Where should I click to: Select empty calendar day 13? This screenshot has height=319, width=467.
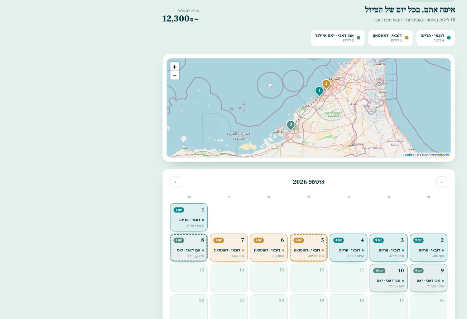pos(269,278)
